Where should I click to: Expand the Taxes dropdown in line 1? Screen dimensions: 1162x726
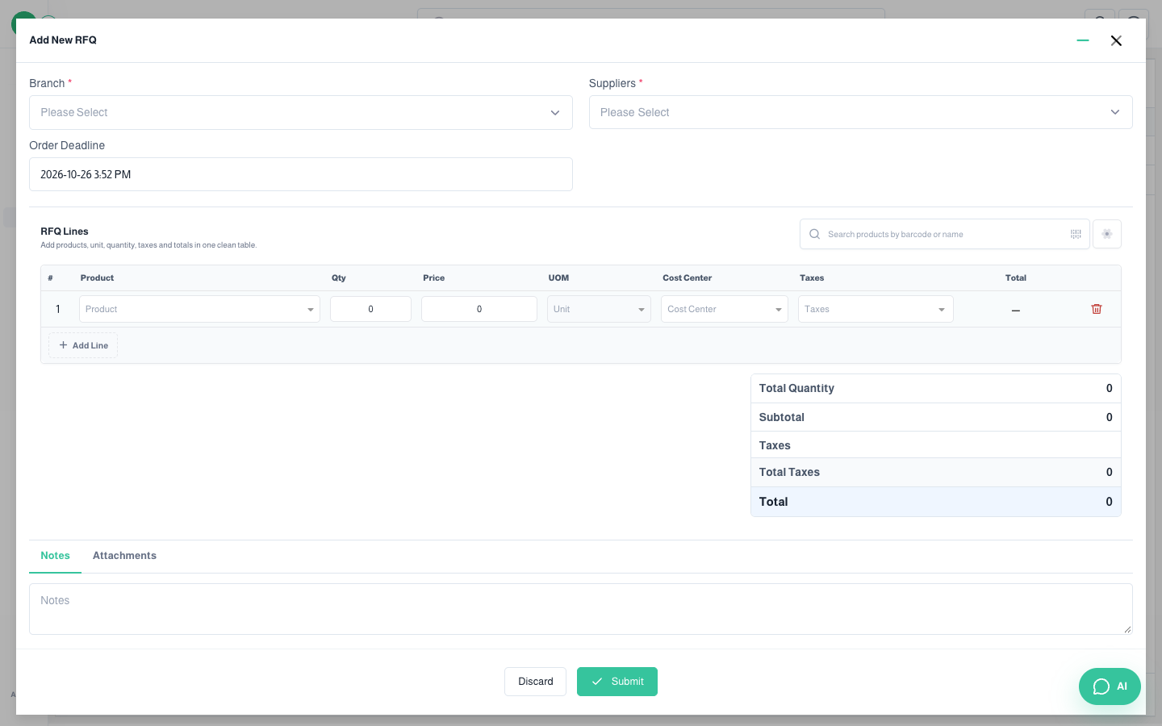[876, 309]
